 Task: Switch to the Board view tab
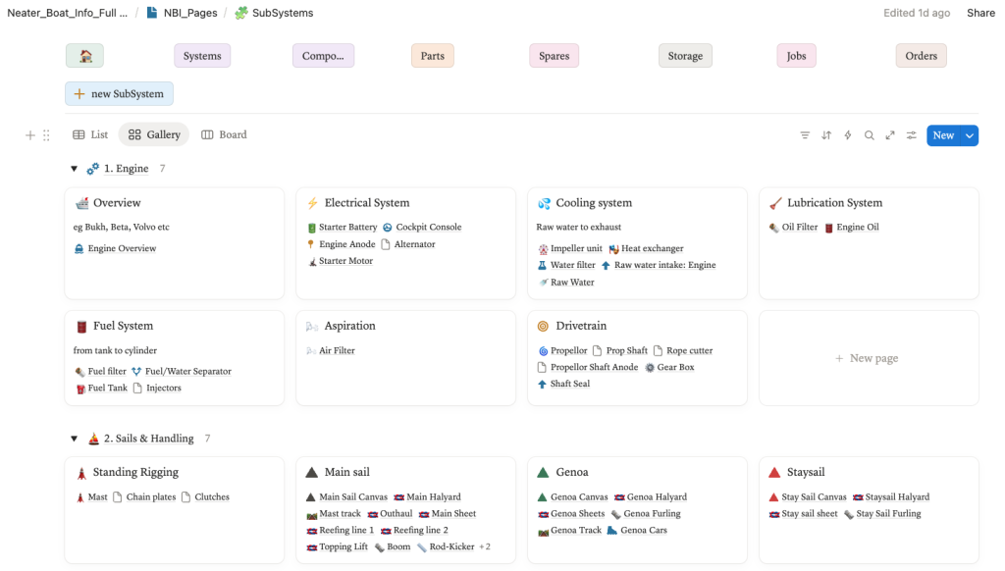point(224,135)
